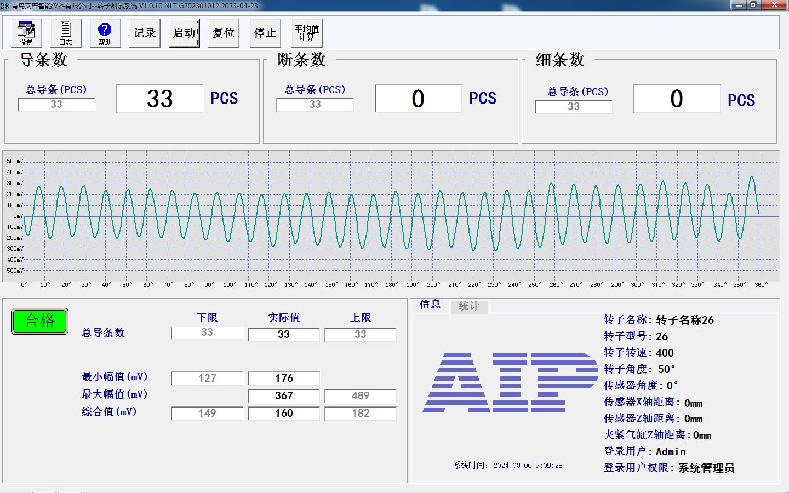
Task: Click 总导条数 上限 field
Action: [361, 335]
